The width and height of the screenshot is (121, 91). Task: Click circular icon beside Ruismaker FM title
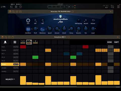click(73, 11)
